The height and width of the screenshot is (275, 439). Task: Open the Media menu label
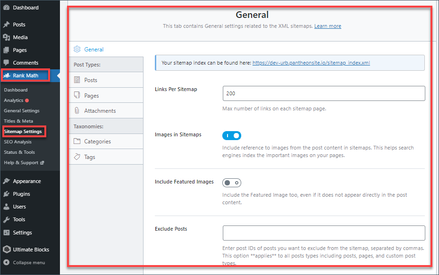click(20, 37)
